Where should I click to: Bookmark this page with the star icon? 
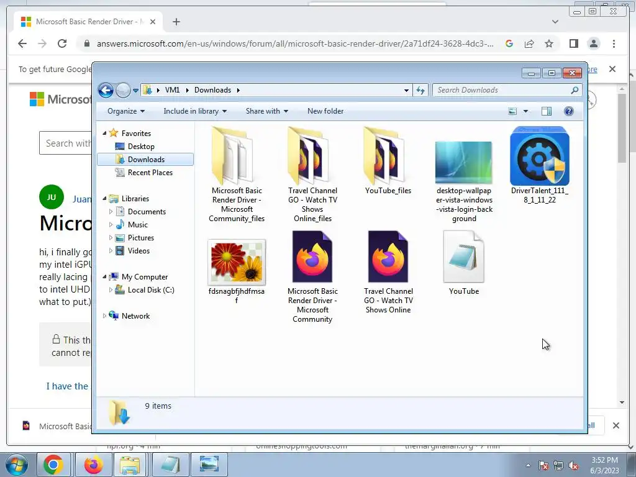point(549,43)
